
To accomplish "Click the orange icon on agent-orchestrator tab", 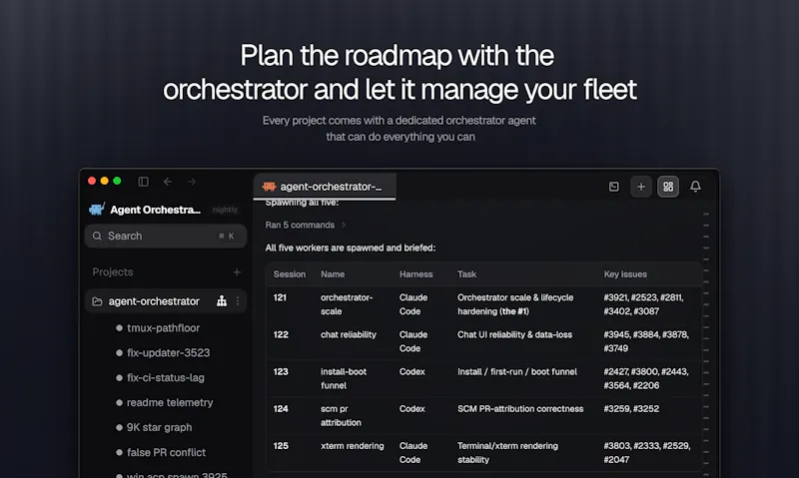I will pos(269,187).
